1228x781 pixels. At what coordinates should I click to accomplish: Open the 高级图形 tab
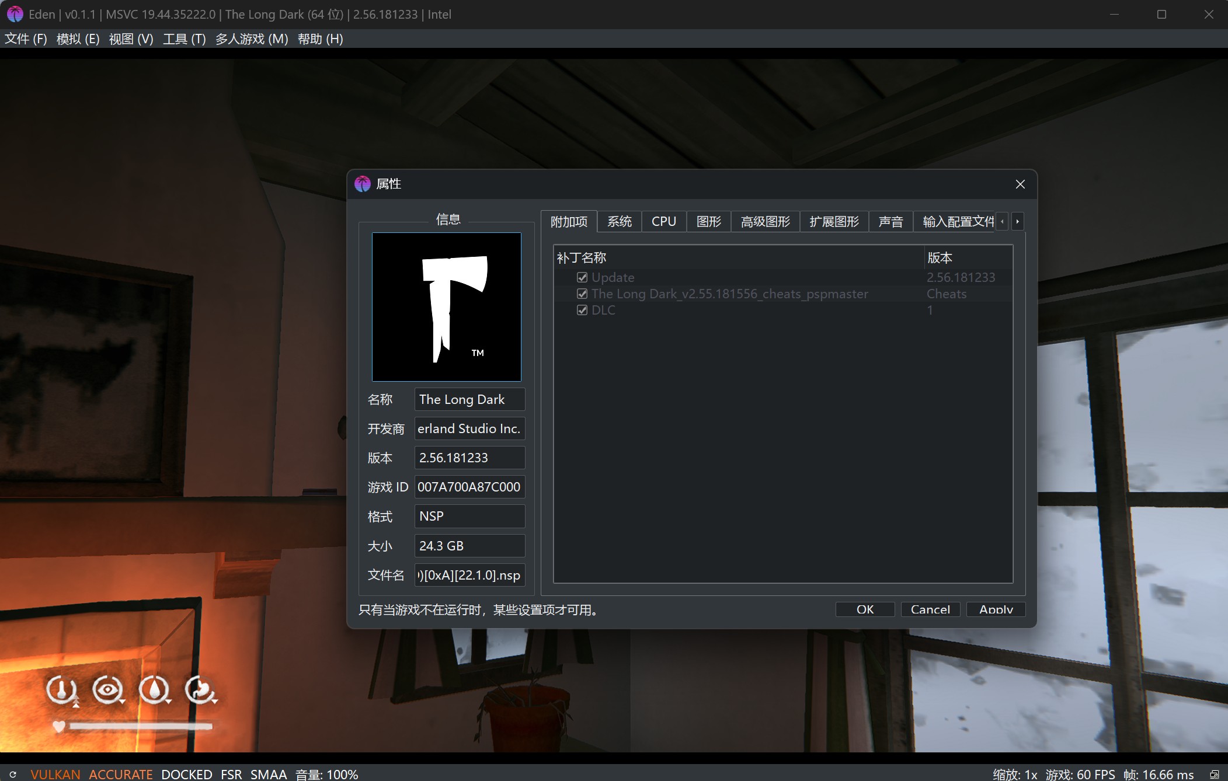tap(766, 222)
